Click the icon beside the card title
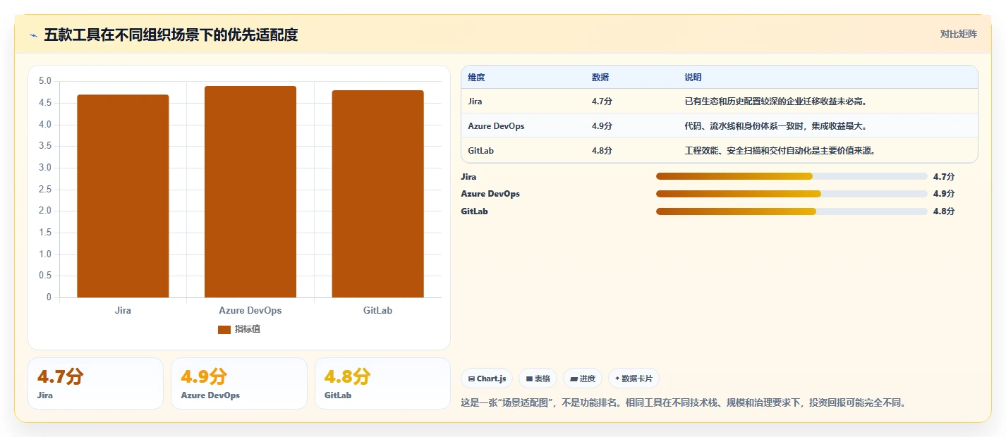 tap(34, 35)
